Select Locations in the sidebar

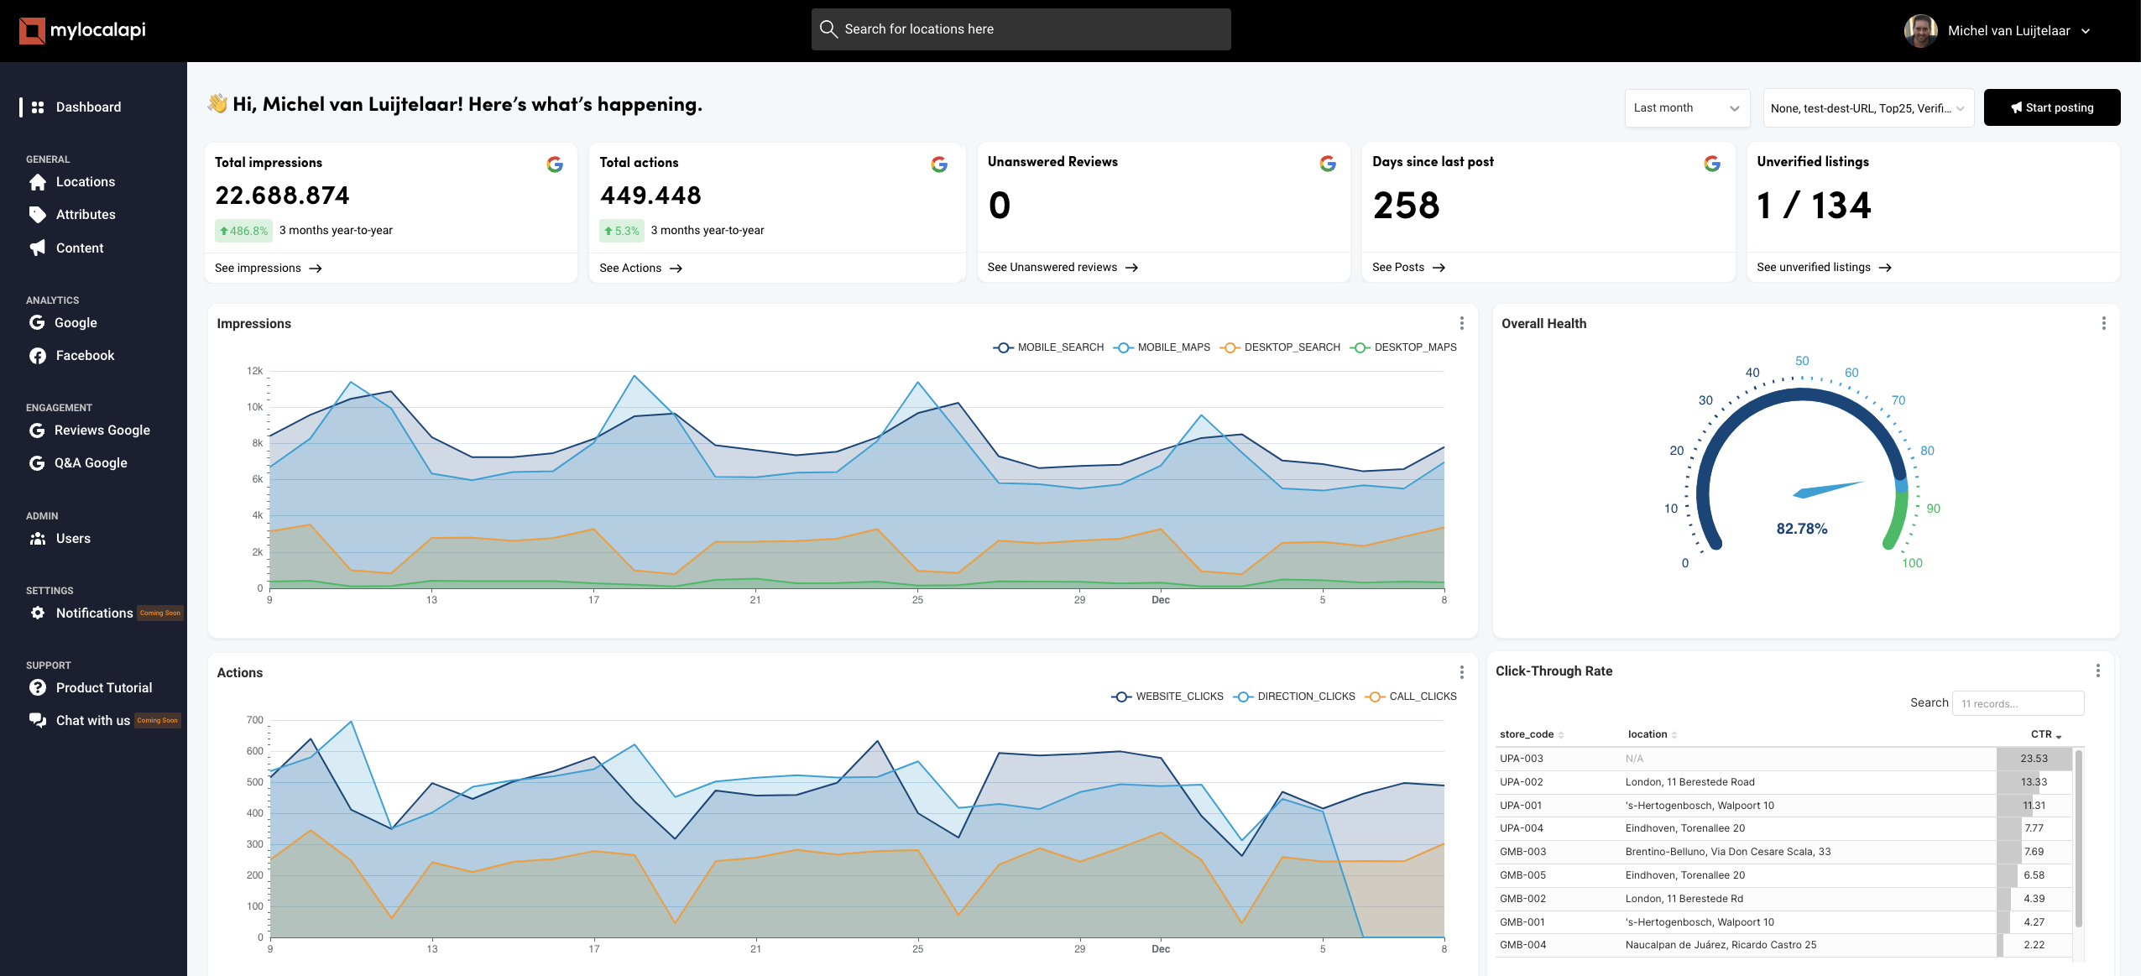pyautogui.click(x=85, y=181)
